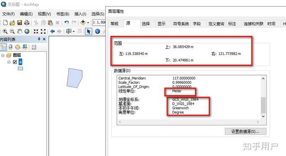Viewport: 286px width, 156px height.
Task: Activate the Pan hand tool
Action: coord(19,31)
